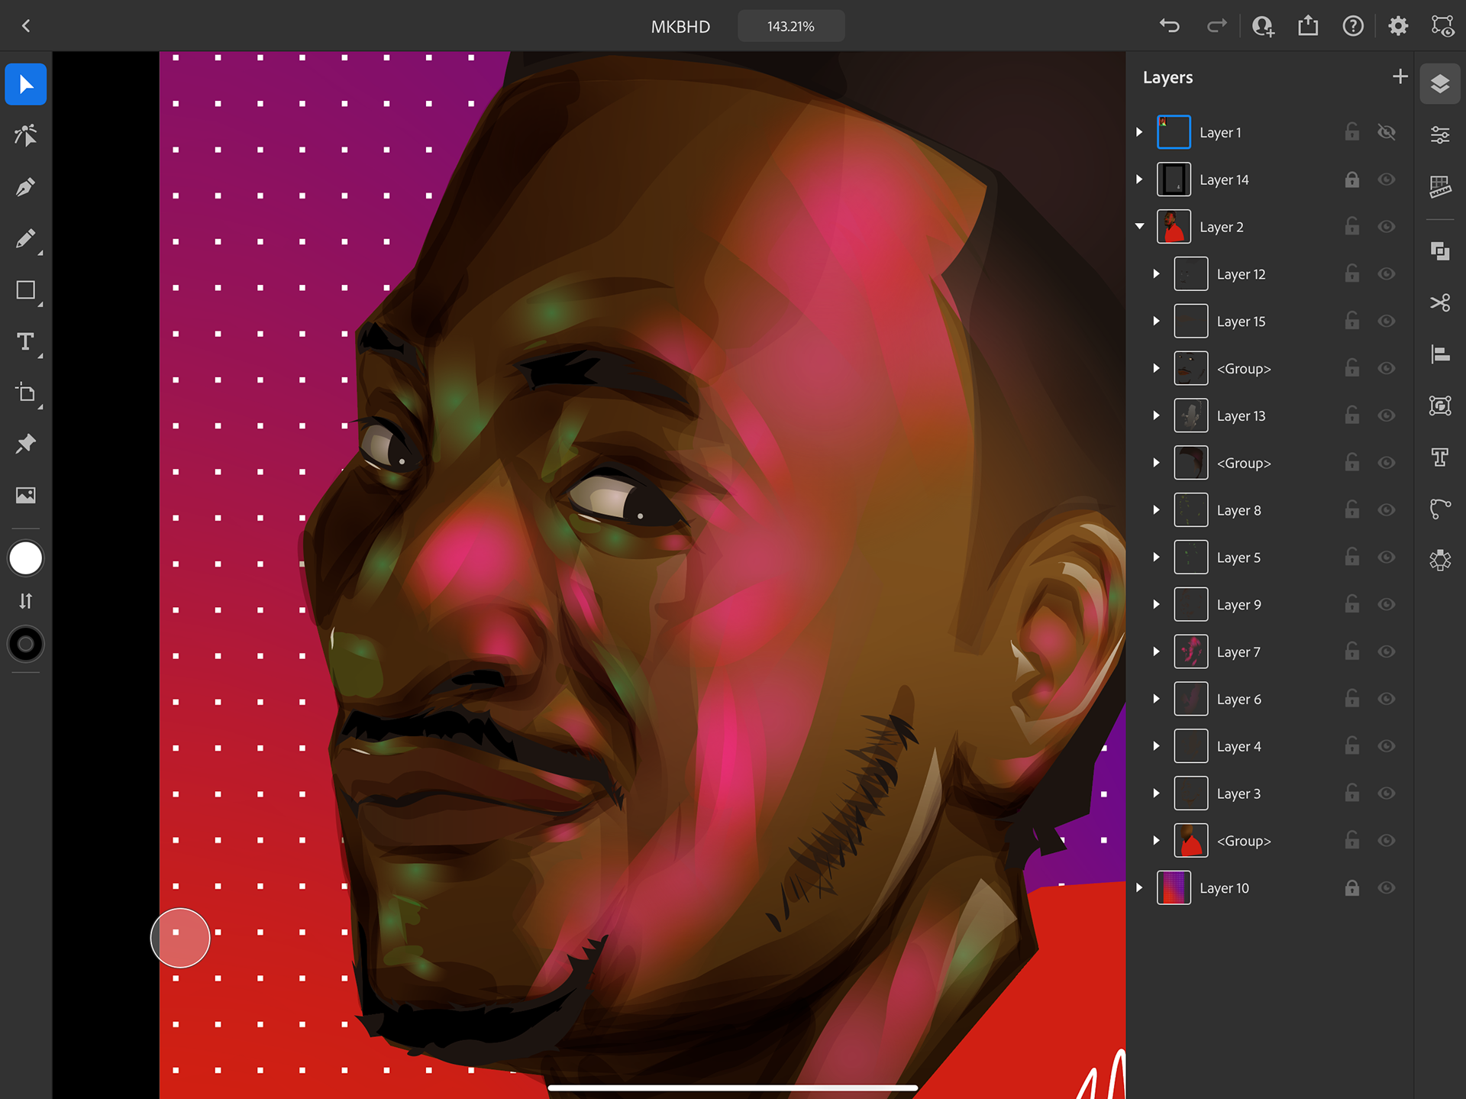This screenshot has width=1466, height=1099.
Task: Open the Properties panel icon
Action: coord(1440,135)
